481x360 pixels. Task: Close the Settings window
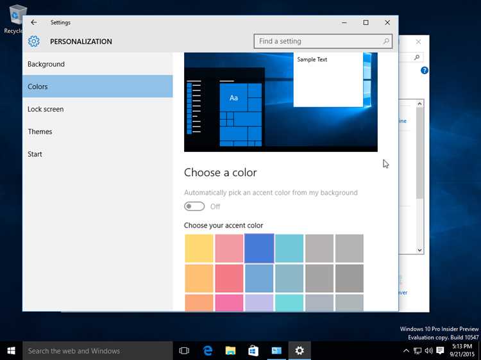click(x=387, y=22)
